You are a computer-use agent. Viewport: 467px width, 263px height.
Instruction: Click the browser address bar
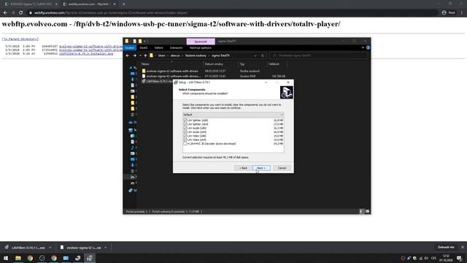point(232,12)
